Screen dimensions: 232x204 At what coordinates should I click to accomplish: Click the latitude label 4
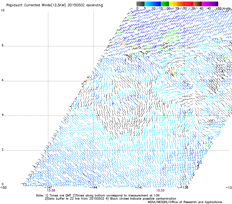(3, 115)
